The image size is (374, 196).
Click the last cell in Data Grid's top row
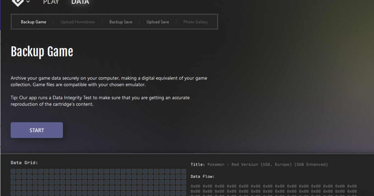point(183,171)
